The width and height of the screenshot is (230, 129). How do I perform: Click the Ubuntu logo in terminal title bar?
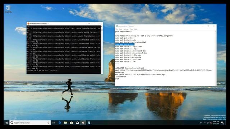tap(28, 24)
